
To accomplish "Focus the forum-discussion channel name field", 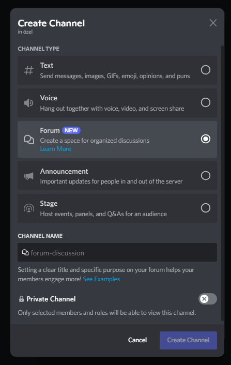I will click(x=117, y=253).
